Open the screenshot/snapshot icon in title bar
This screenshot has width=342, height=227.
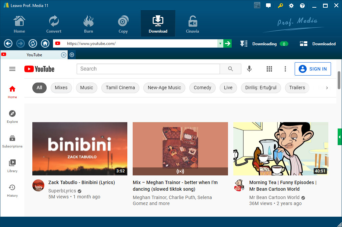pyautogui.click(x=257, y=5)
